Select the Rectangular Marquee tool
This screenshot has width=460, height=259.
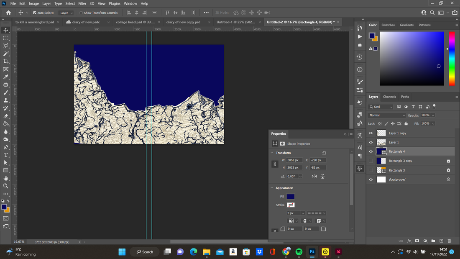click(x=5, y=38)
